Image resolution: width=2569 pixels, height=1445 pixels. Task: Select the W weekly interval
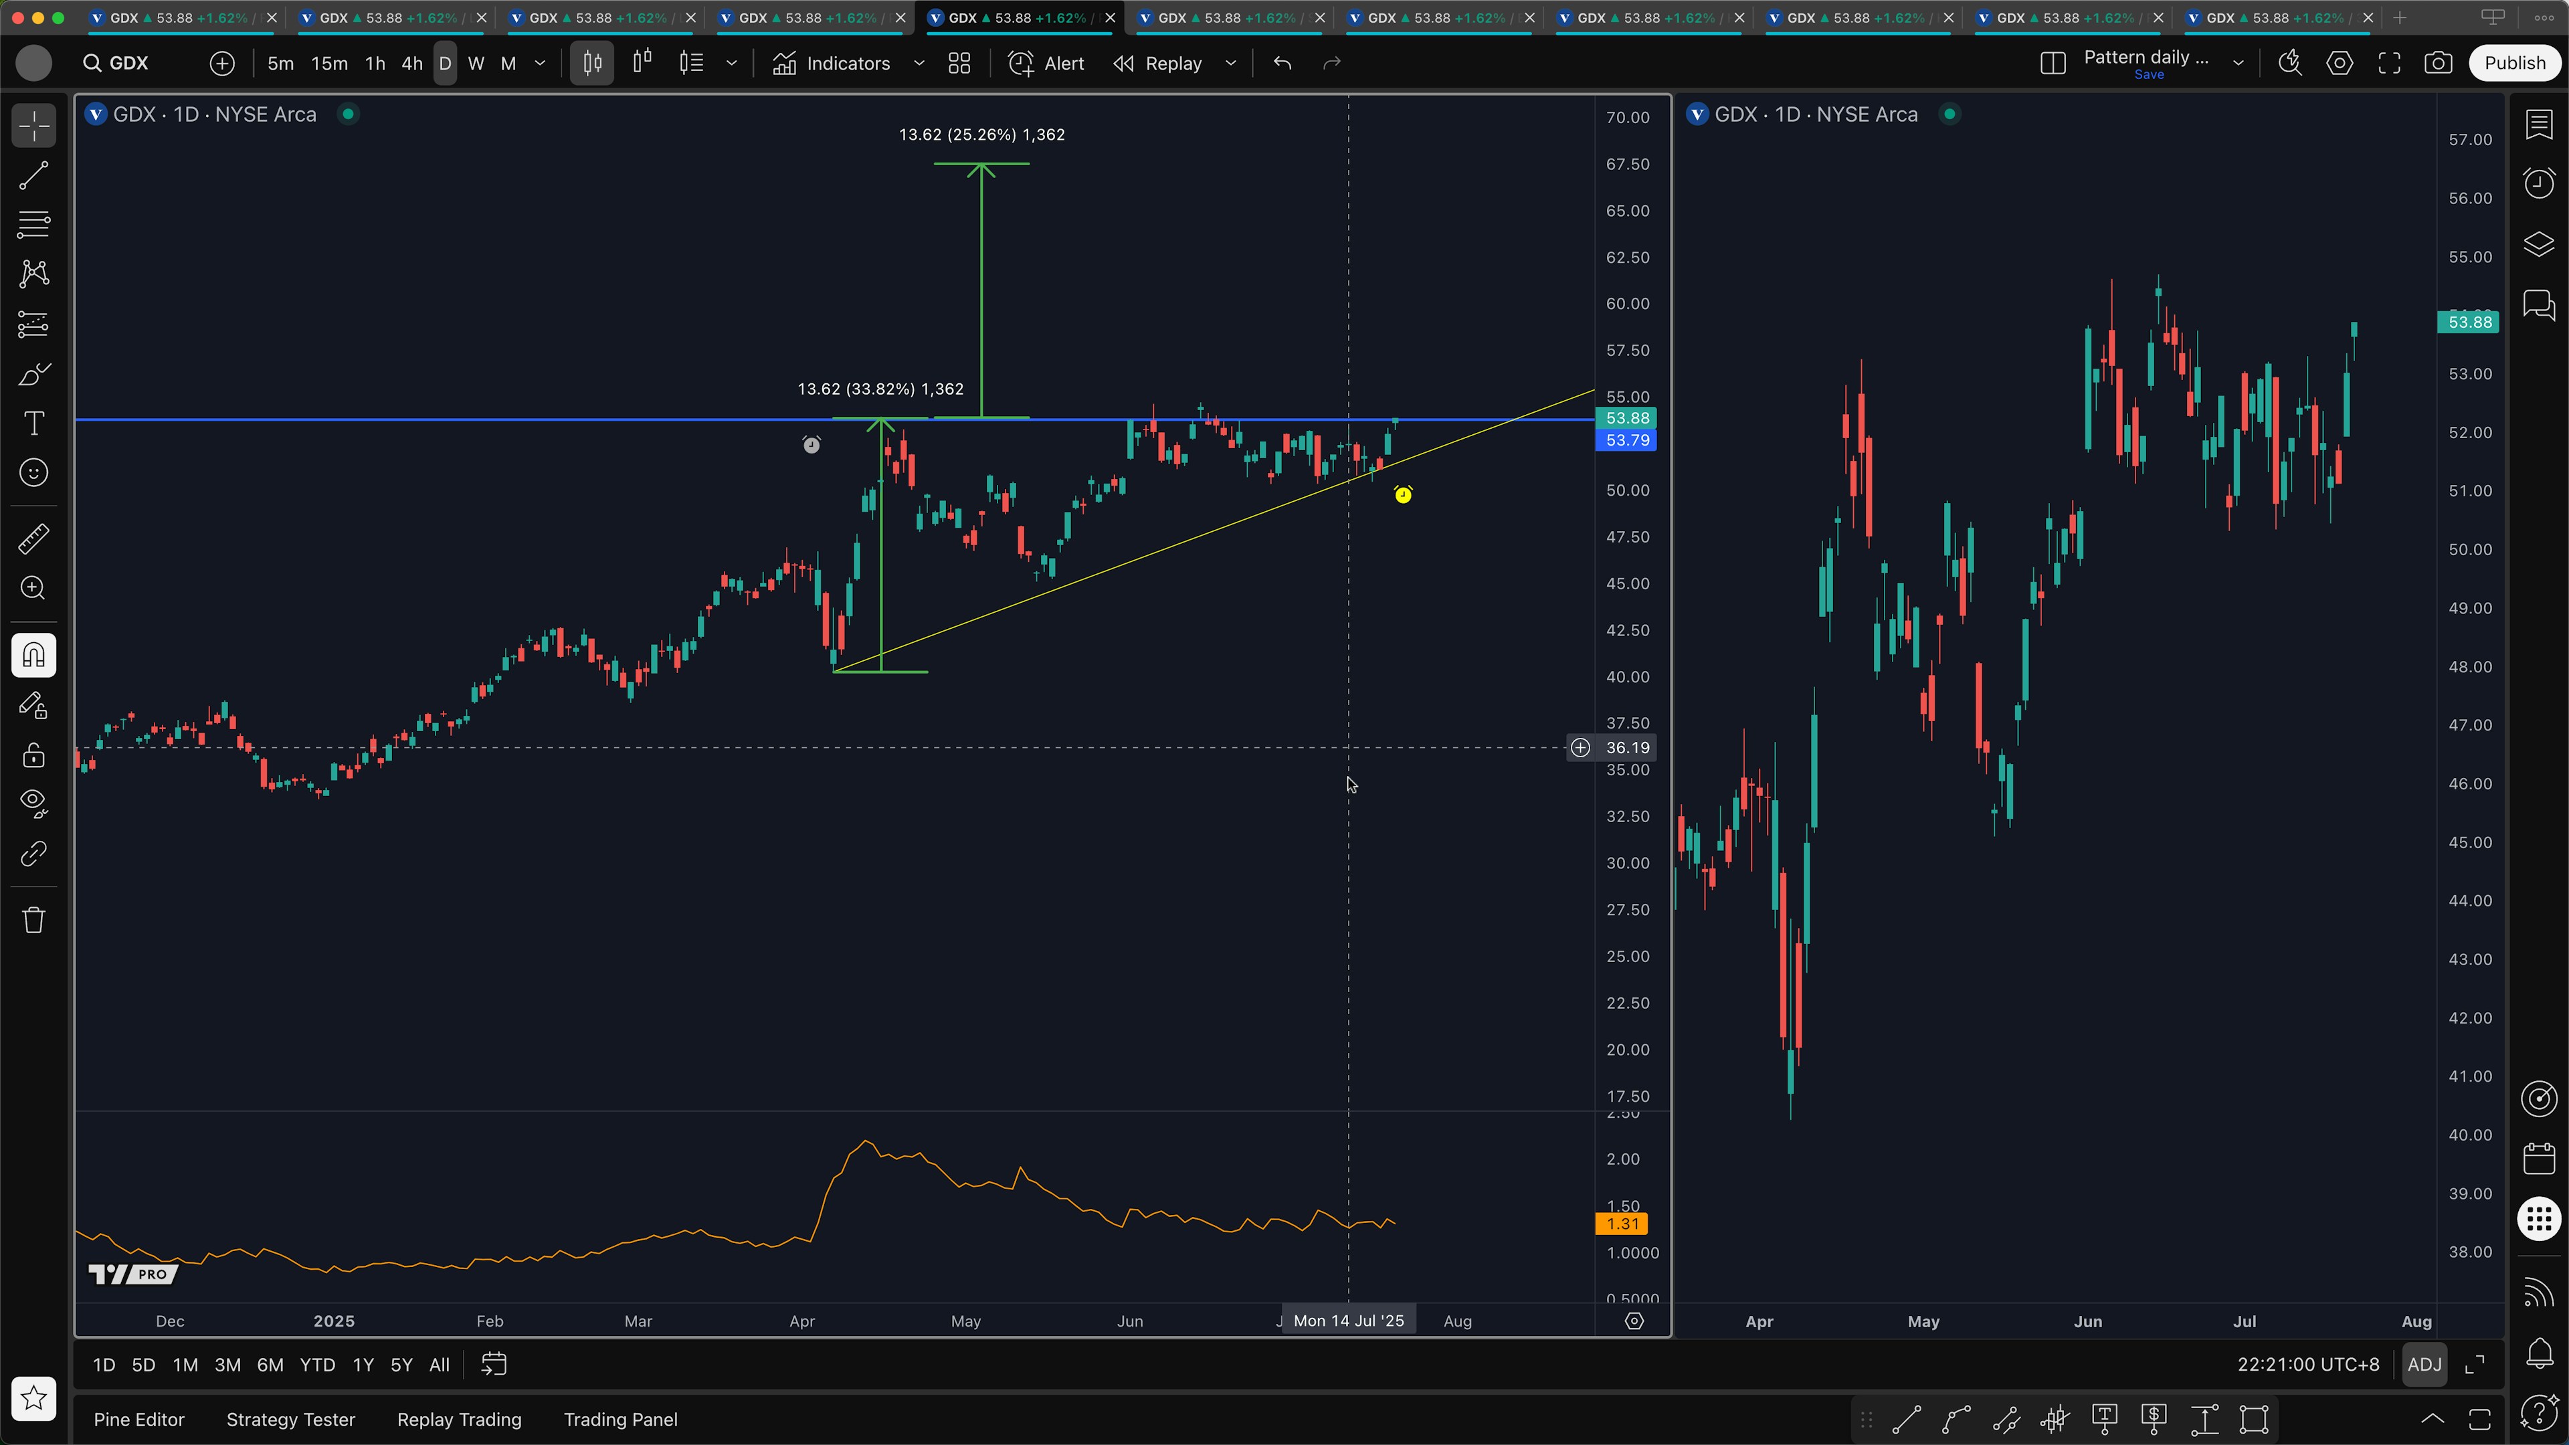(476, 63)
